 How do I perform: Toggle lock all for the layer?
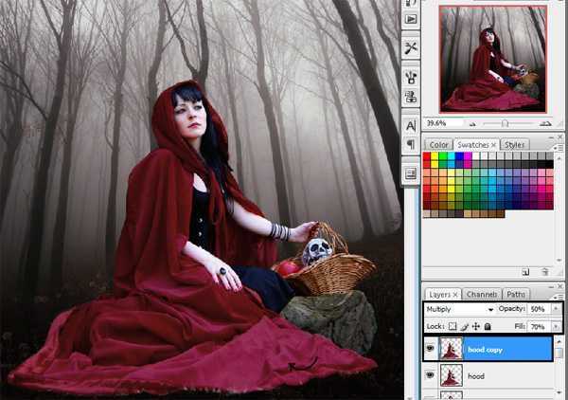coord(488,326)
